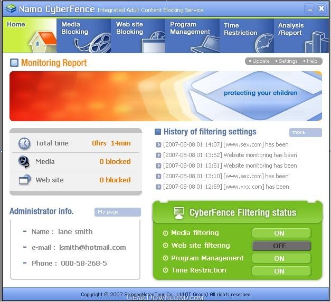
Task: Click the protecting your children banner
Action: point(166,96)
